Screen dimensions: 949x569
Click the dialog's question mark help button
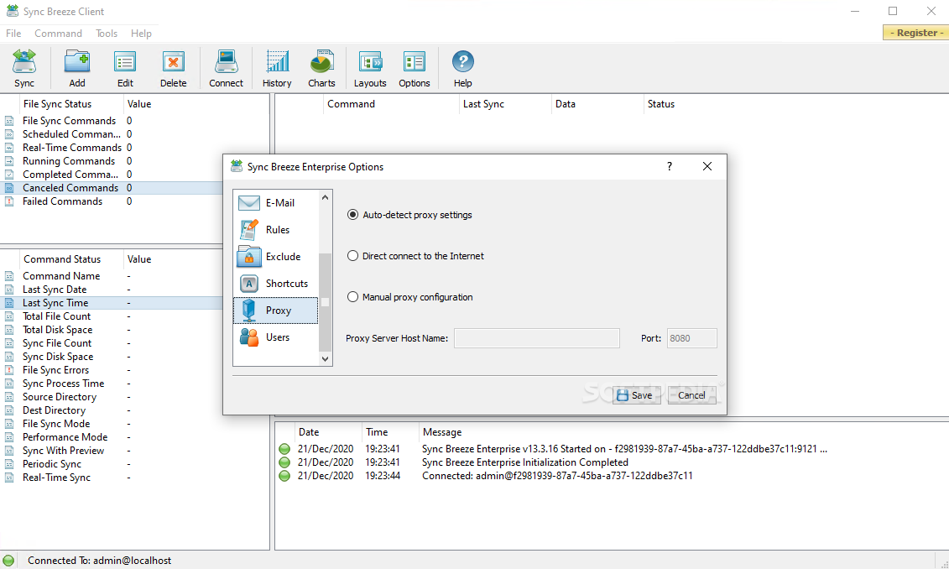670,166
